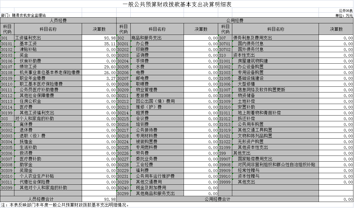Select the 人员经费 header cell
The image size is (354, 208).
(x=58, y=20)
